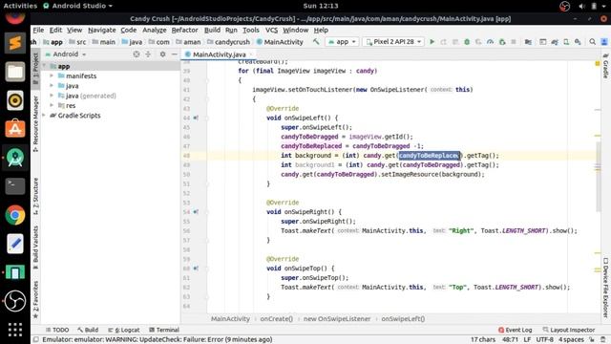Image resolution: width=611 pixels, height=344 pixels.
Task: Click the Collapse All icon in Project pane
Action: [148, 54]
